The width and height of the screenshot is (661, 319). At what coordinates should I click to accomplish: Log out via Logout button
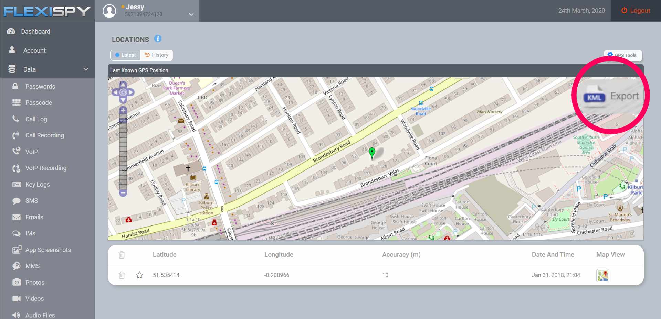click(x=636, y=11)
